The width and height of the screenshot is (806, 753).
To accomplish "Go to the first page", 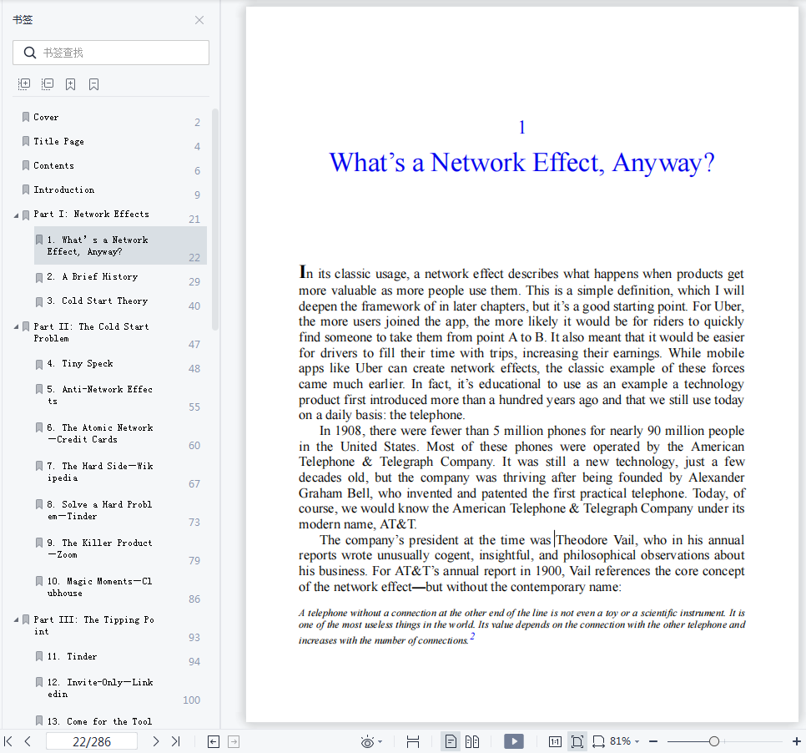I will pos(8,741).
